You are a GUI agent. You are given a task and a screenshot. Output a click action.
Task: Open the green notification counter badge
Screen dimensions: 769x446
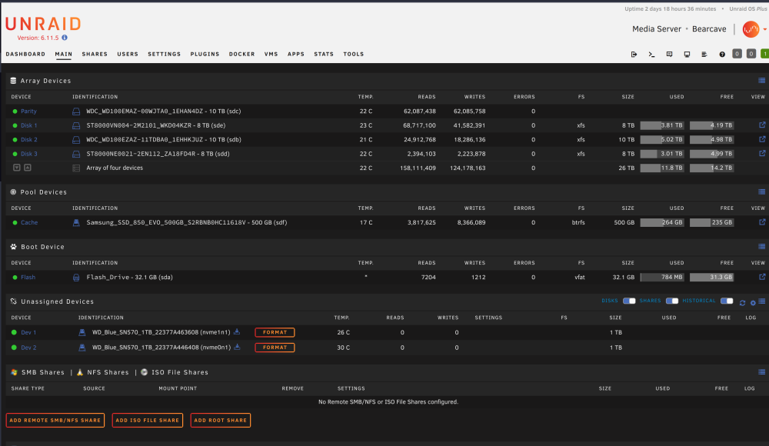pyautogui.click(x=764, y=54)
